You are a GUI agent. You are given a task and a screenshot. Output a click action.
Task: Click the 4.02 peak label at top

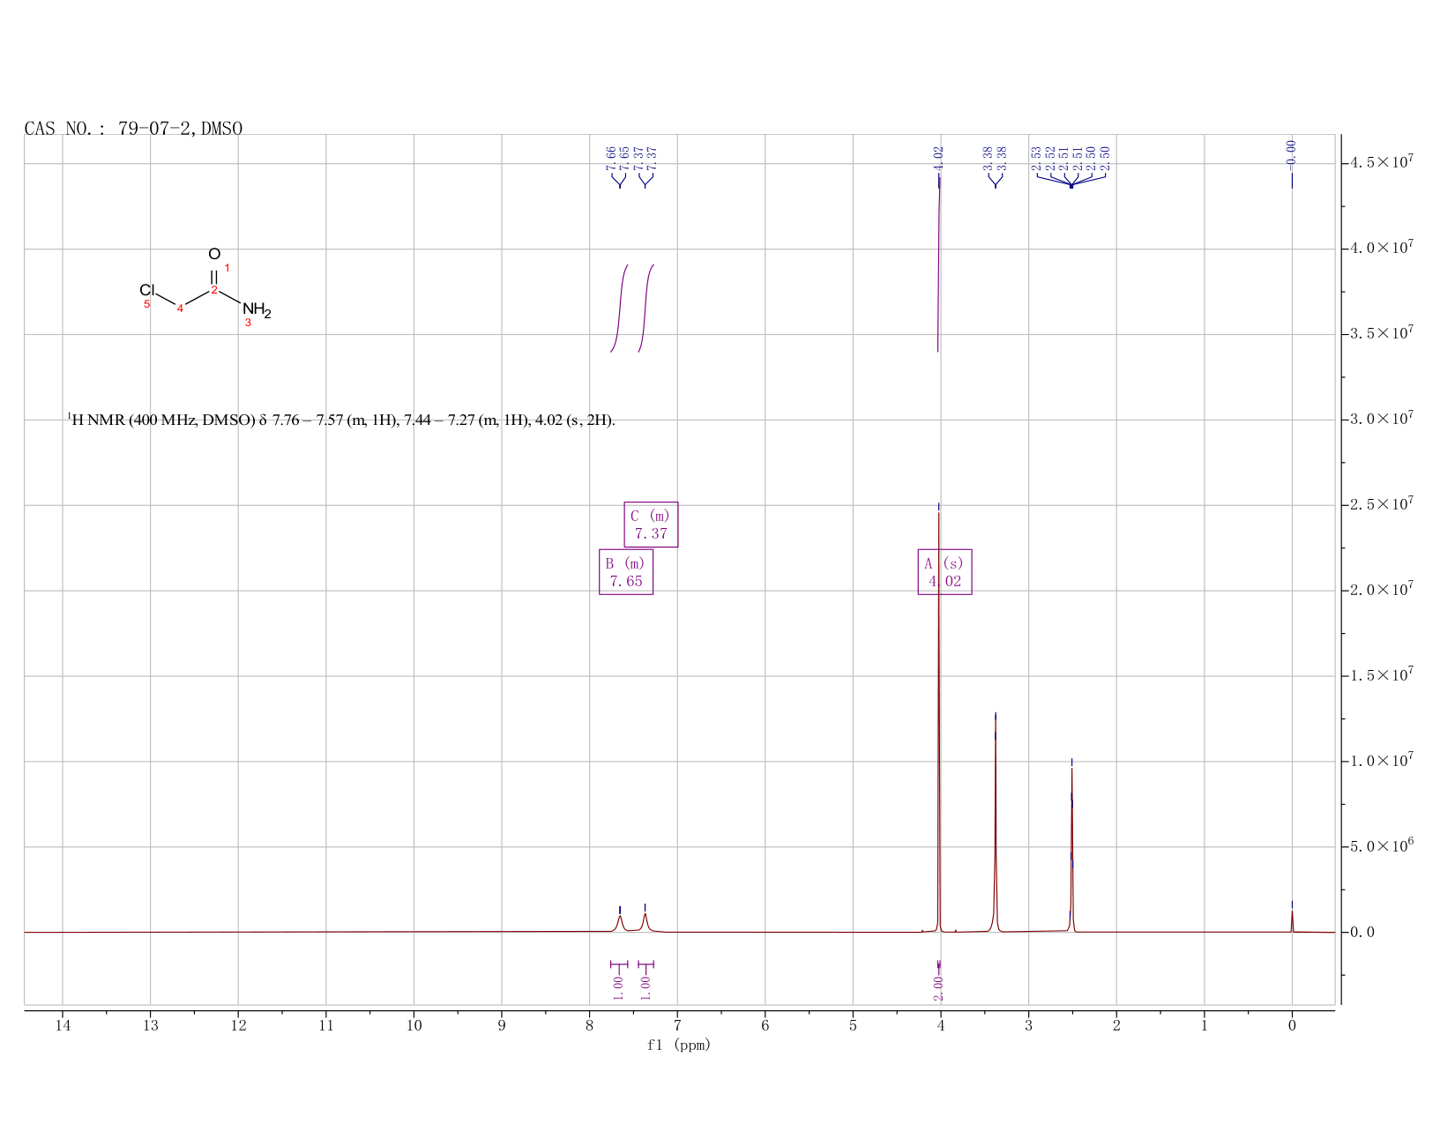pyautogui.click(x=938, y=159)
